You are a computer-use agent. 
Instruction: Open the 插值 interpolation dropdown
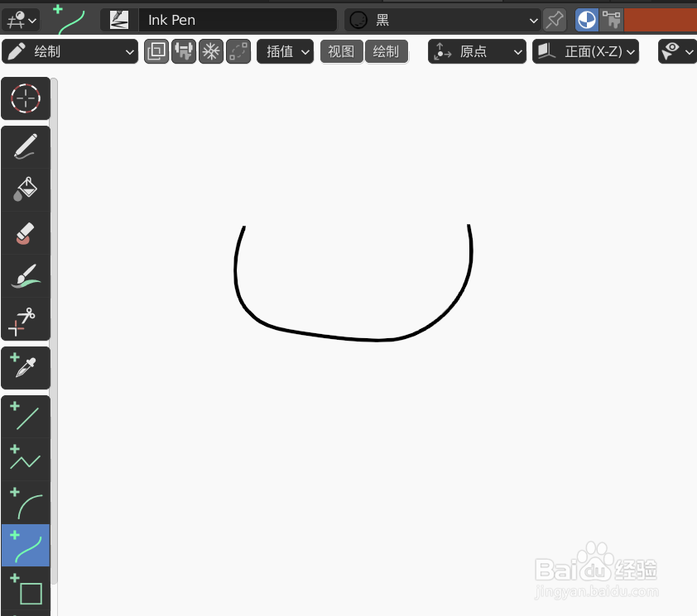coord(285,51)
